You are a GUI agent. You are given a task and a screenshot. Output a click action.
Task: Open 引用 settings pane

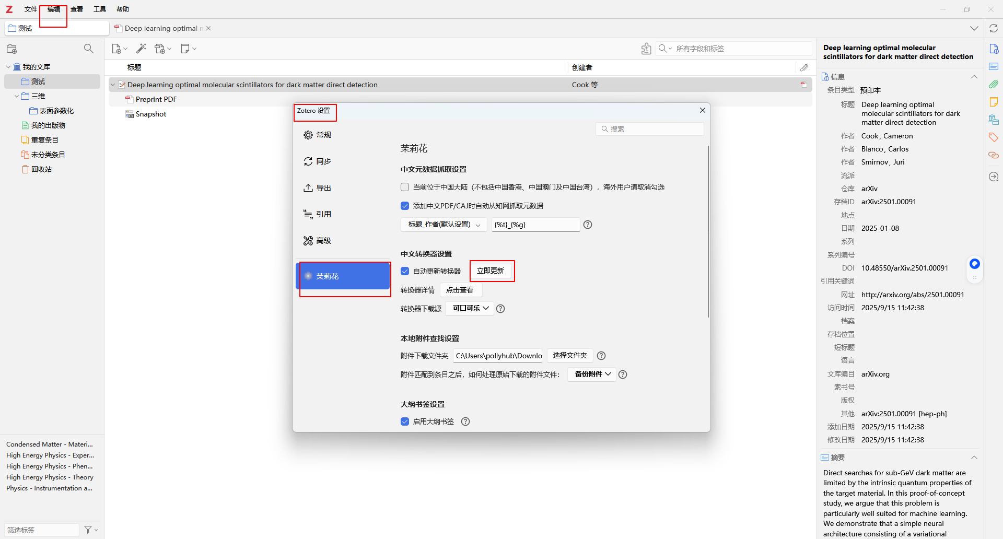pyautogui.click(x=343, y=214)
